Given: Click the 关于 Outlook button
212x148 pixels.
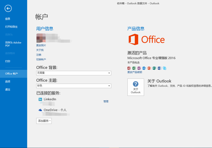Looking at the screenshot, I should tap(136, 87).
